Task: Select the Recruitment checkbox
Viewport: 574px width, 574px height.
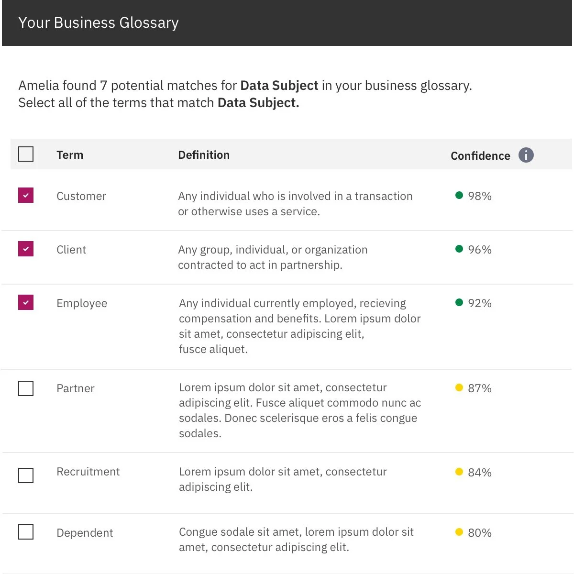Action: click(26, 475)
